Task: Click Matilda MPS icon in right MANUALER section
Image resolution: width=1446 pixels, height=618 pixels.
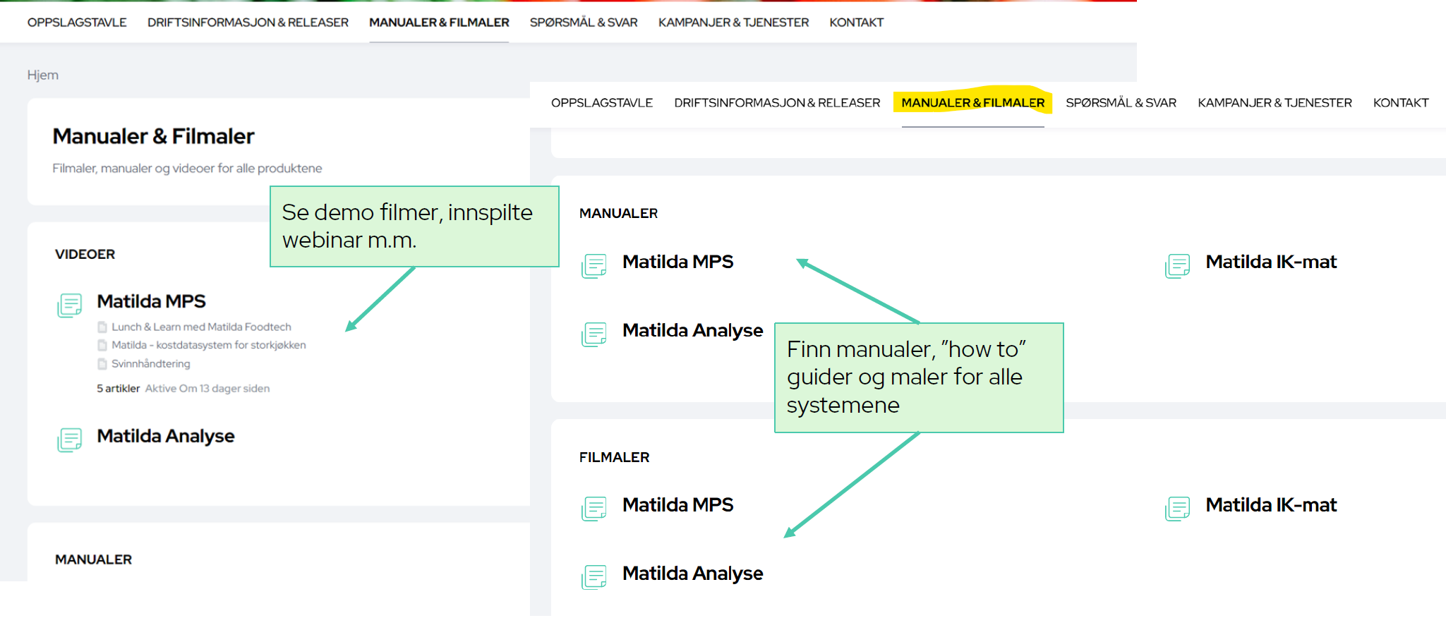Action: [594, 265]
